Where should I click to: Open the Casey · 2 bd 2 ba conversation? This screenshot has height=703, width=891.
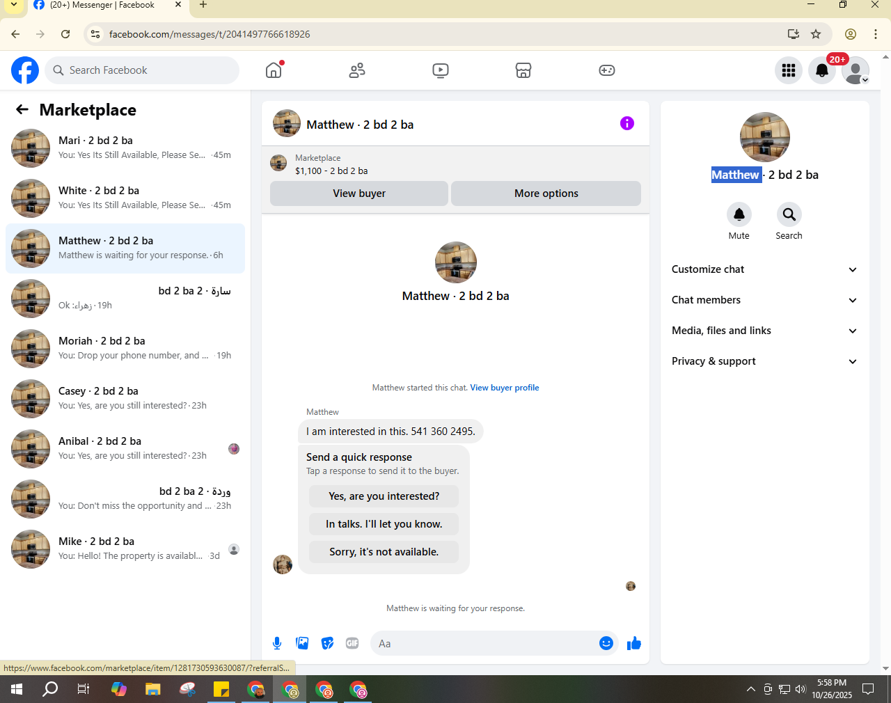point(125,399)
